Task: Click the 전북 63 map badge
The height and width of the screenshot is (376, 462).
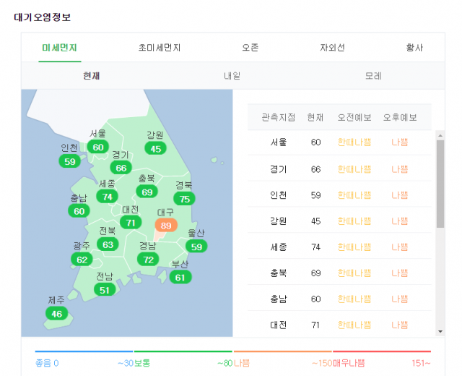Action: tap(108, 244)
